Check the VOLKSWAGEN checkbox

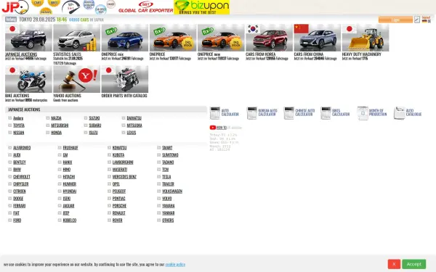tap(159, 191)
